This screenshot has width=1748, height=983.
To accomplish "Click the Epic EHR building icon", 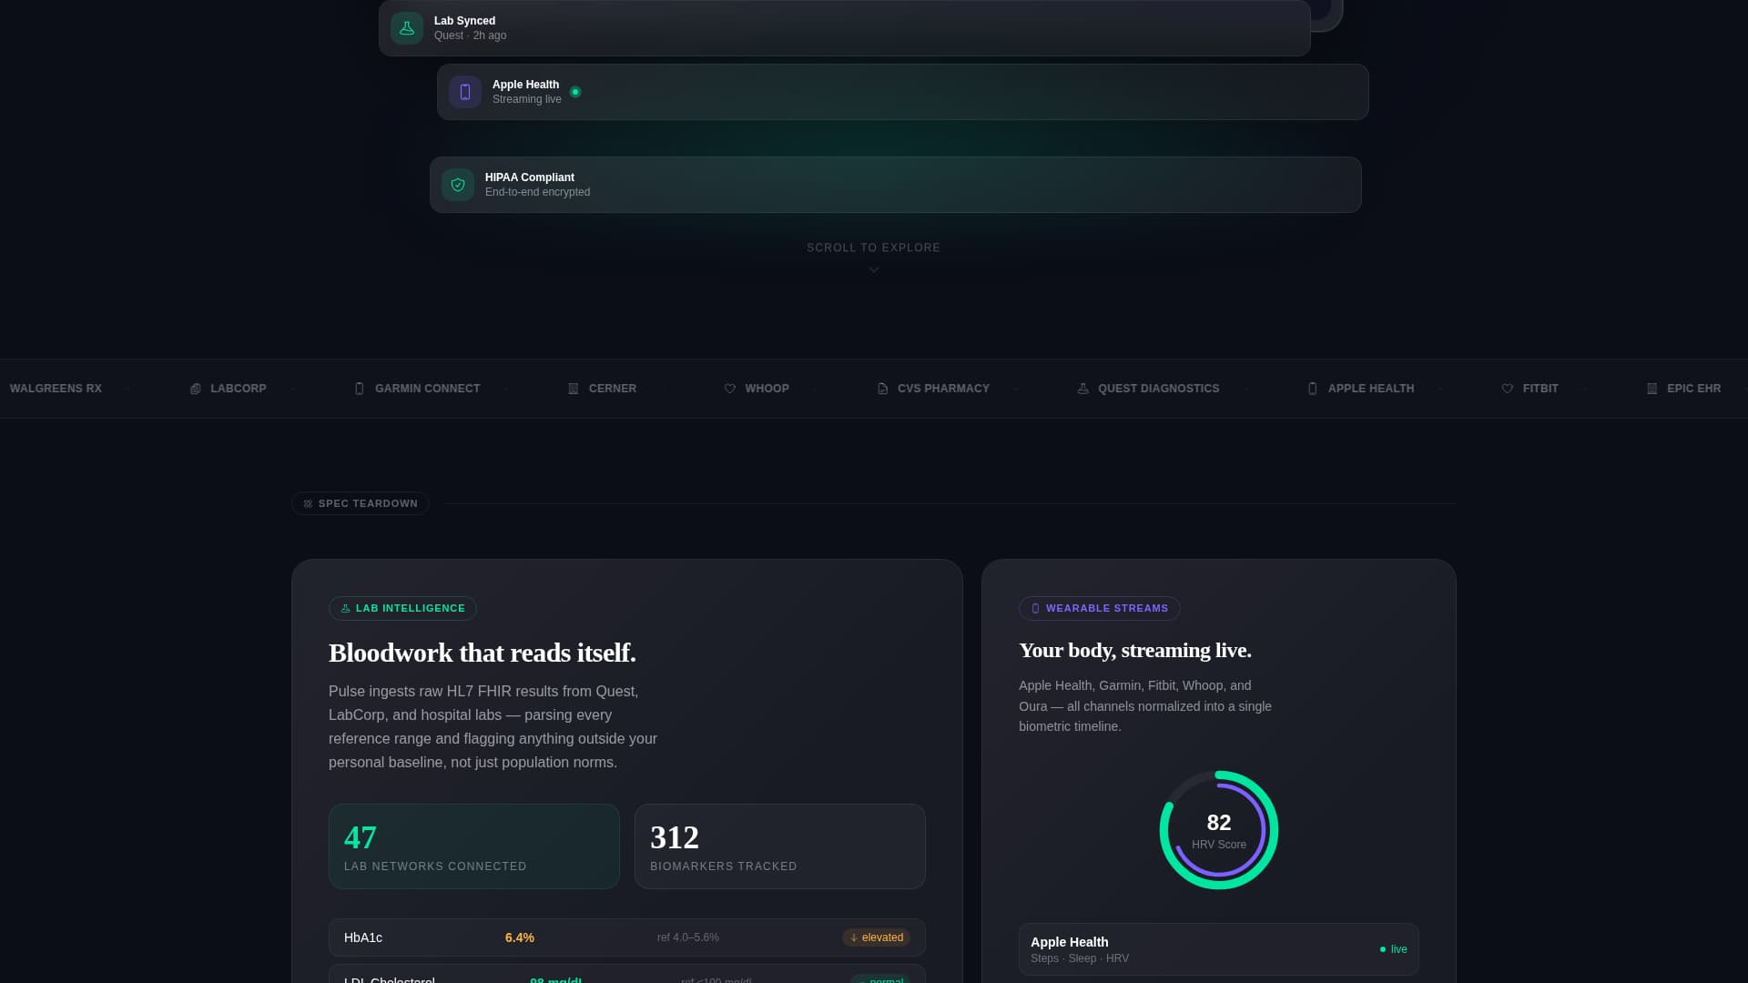I will point(1651,389).
